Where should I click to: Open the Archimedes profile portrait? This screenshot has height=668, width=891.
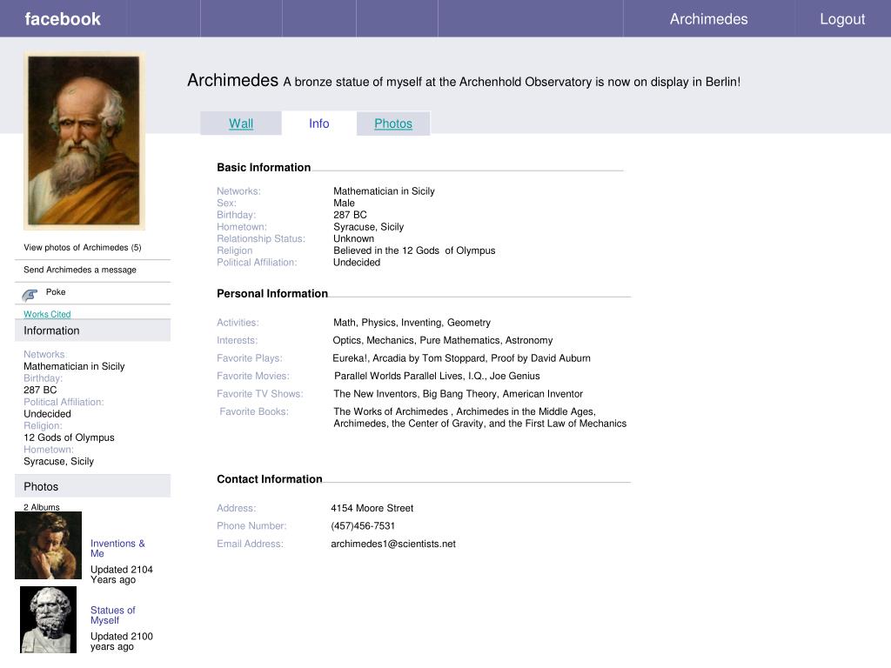[84, 141]
